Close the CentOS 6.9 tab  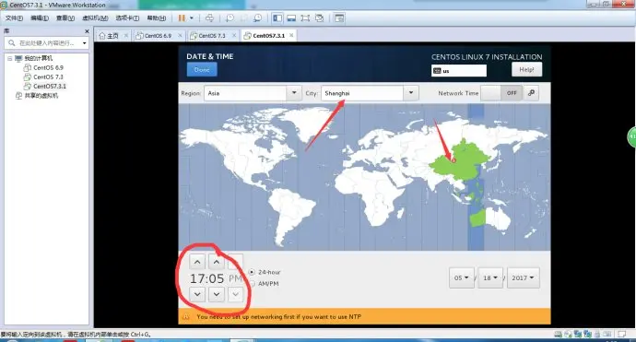tap(180, 36)
